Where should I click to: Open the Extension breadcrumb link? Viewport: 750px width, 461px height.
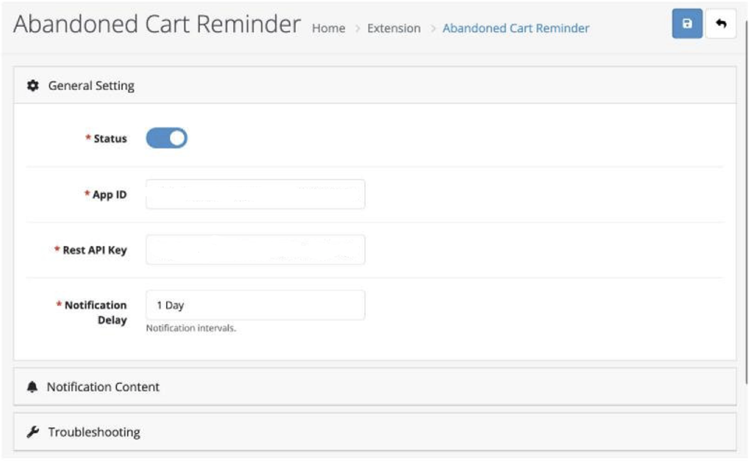coord(394,28)
